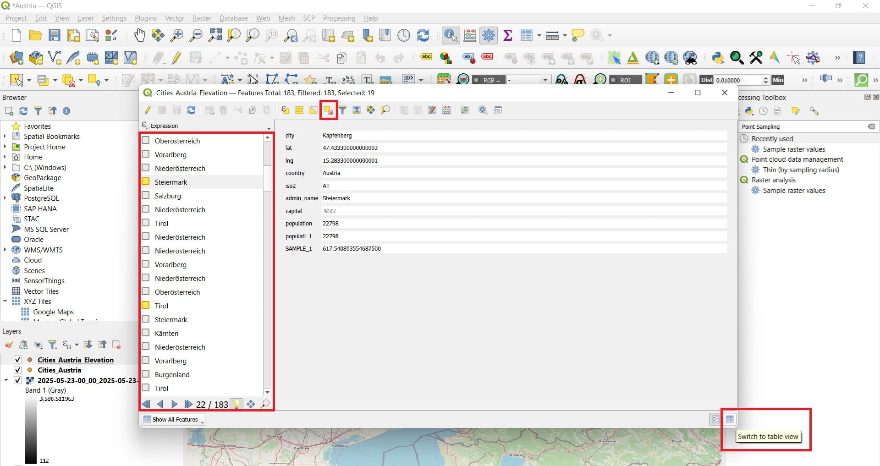Click Reload table icon in attribute table

pyautogui.click(x=192, y=110)
